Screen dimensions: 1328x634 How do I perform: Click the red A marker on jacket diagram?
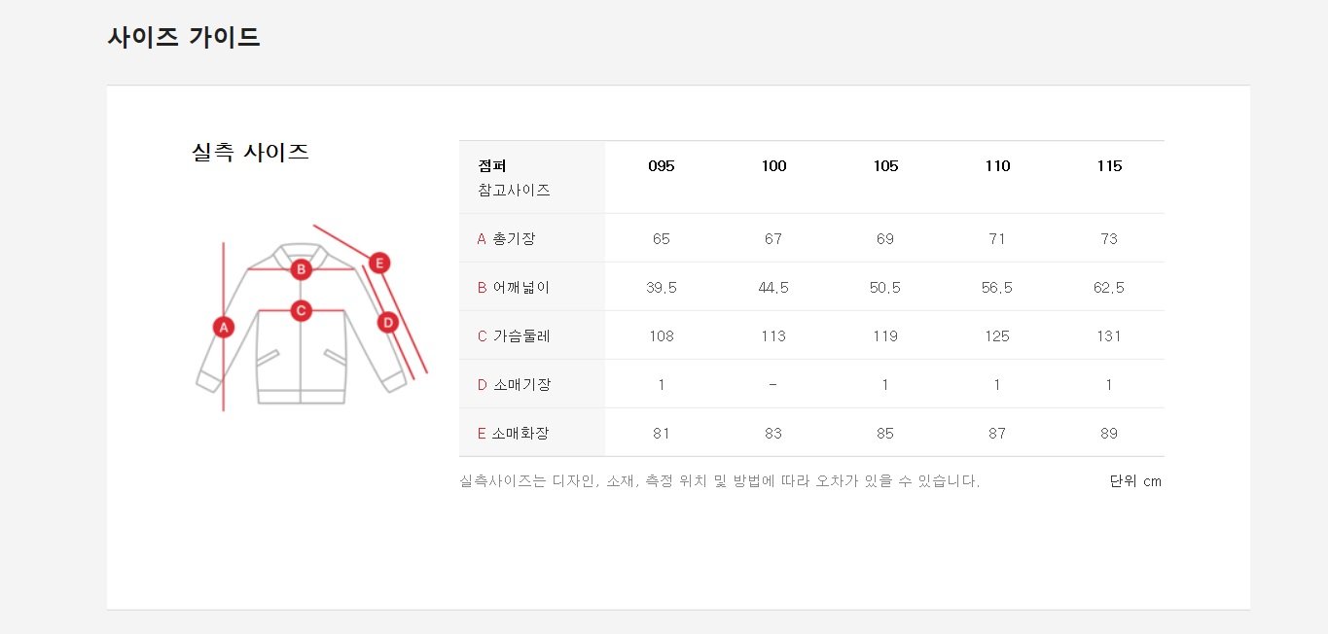[x=224, y=327]
